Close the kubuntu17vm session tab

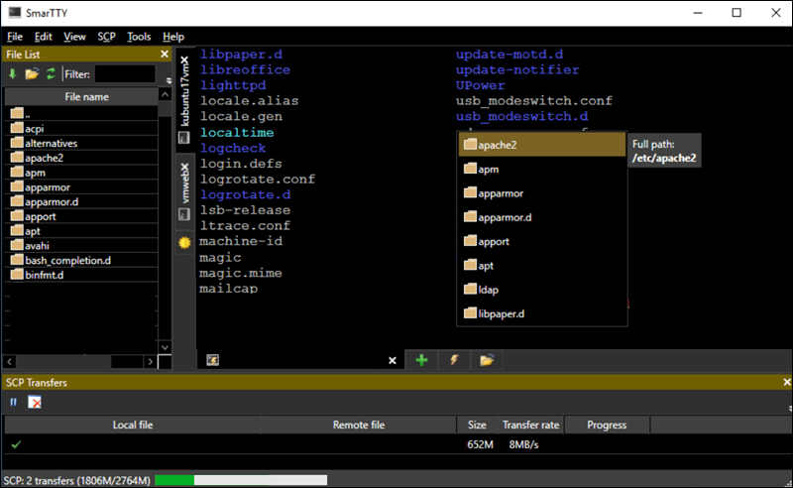[184, 61]
